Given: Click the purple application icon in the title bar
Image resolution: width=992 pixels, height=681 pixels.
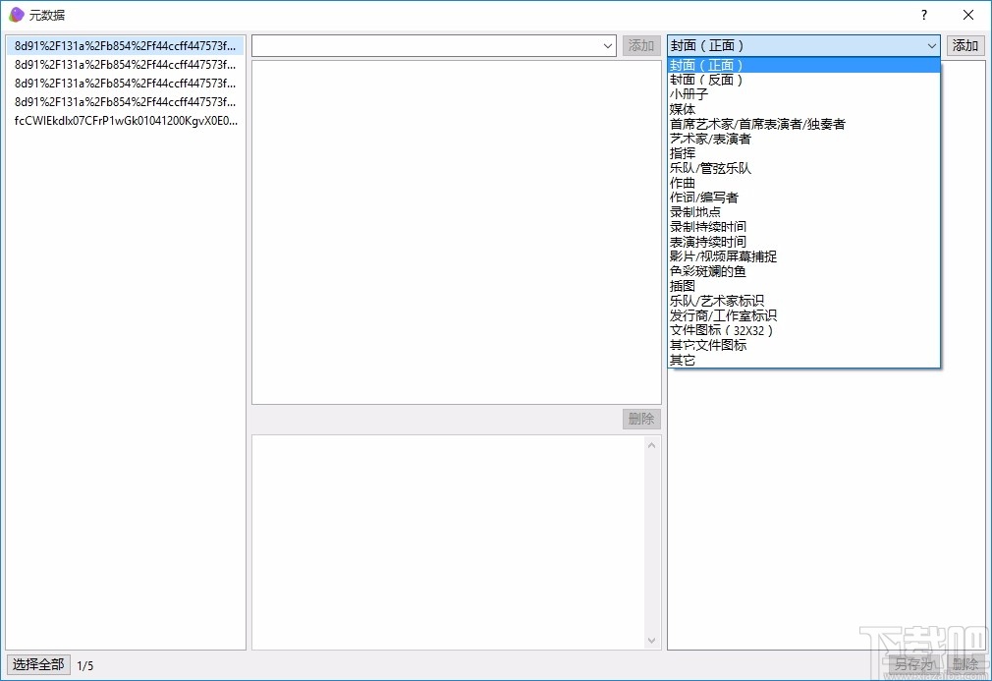Looking at the screenshot, I should coord(15,15).
